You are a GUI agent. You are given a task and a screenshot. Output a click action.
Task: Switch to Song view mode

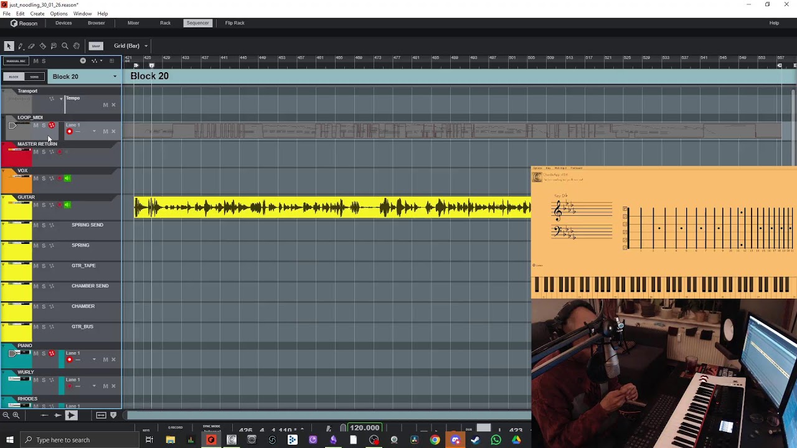(34, 77)
